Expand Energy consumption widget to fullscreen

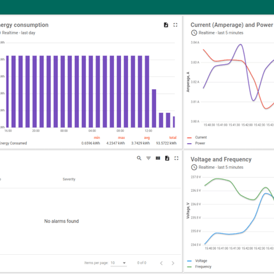click(x=175, y=25)
